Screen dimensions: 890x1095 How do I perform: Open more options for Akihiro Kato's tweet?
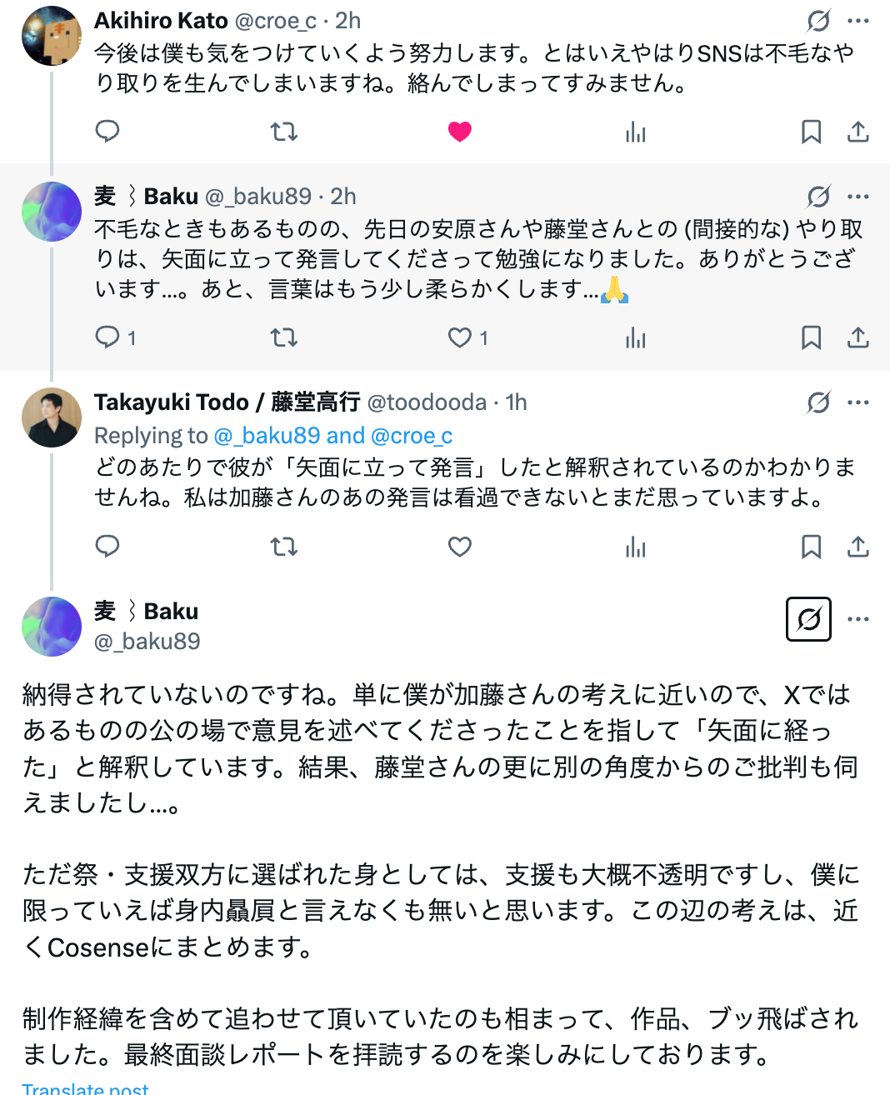858,21
